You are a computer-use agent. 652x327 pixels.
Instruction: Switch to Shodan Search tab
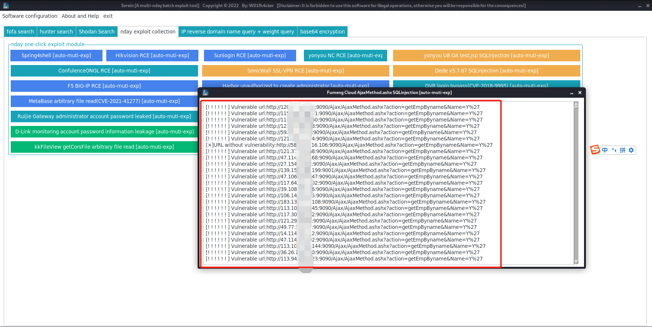[x=97, y=32]
